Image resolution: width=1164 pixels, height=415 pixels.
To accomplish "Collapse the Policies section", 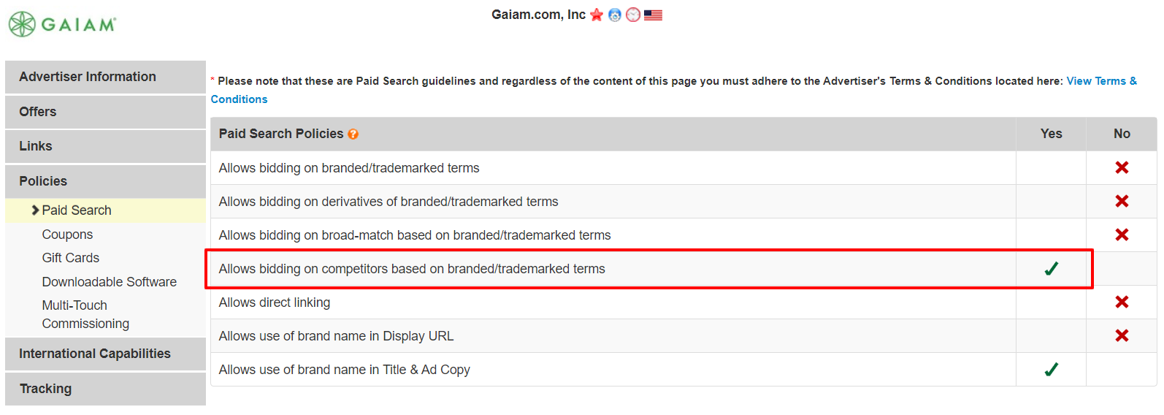I will coord(105,181).
